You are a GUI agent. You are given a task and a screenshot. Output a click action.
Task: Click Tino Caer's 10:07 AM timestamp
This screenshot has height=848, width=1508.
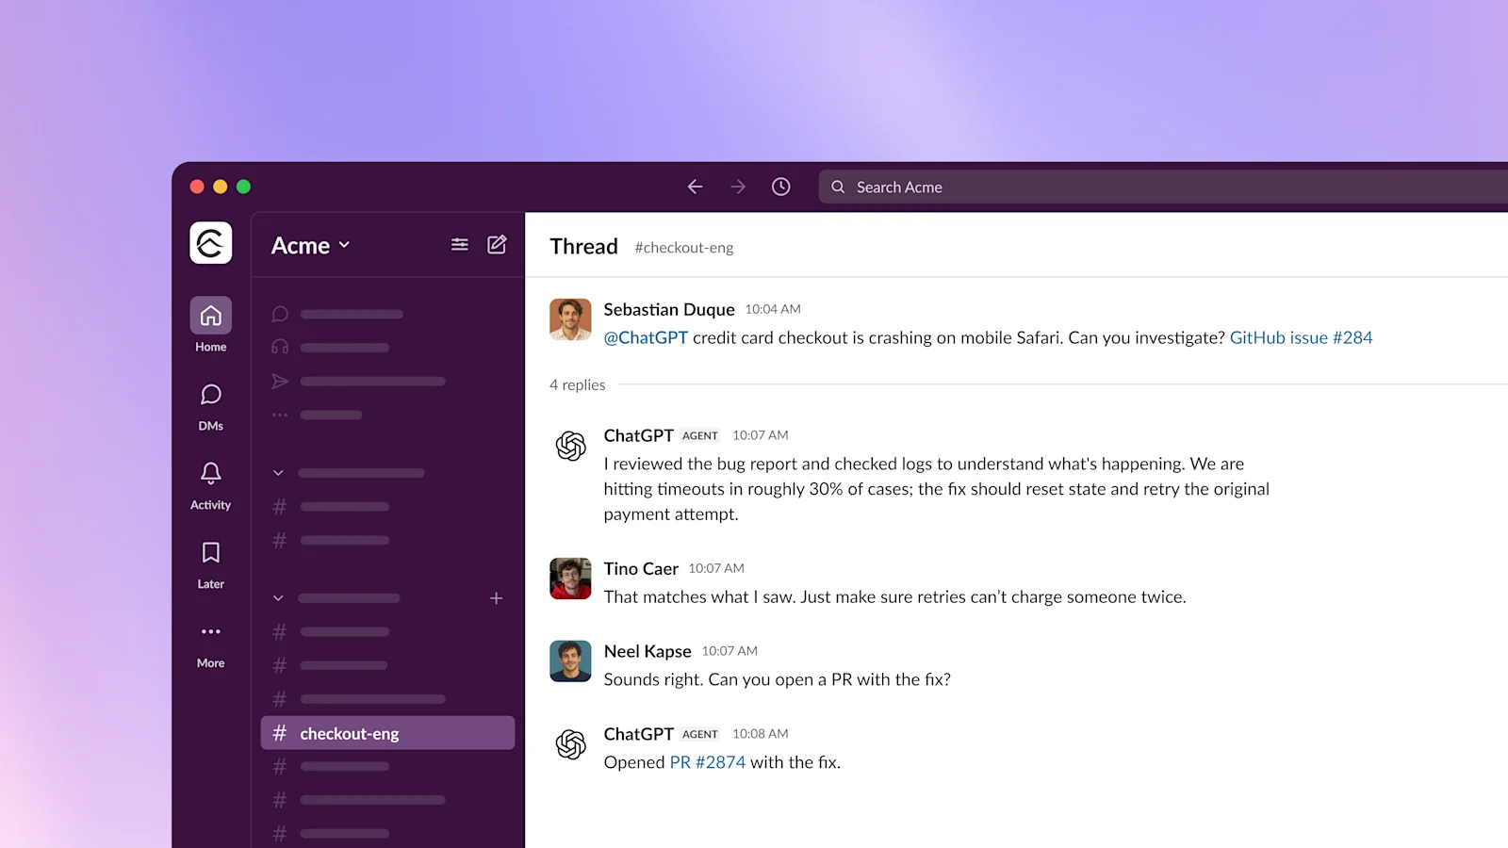pyautogui.click(x=716, y=568)
